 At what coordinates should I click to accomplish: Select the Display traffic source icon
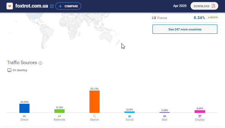click(x=199, y=116)
